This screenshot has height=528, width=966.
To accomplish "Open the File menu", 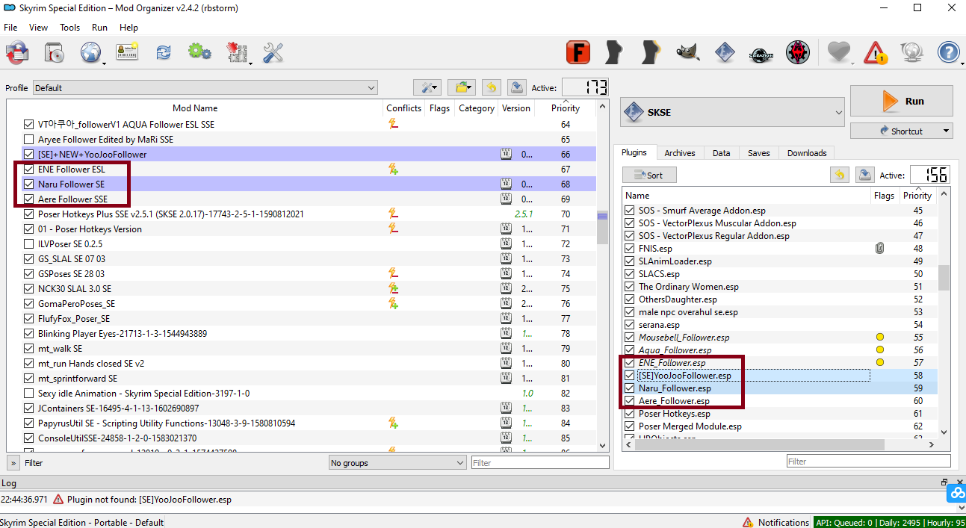I will (10, 28).
